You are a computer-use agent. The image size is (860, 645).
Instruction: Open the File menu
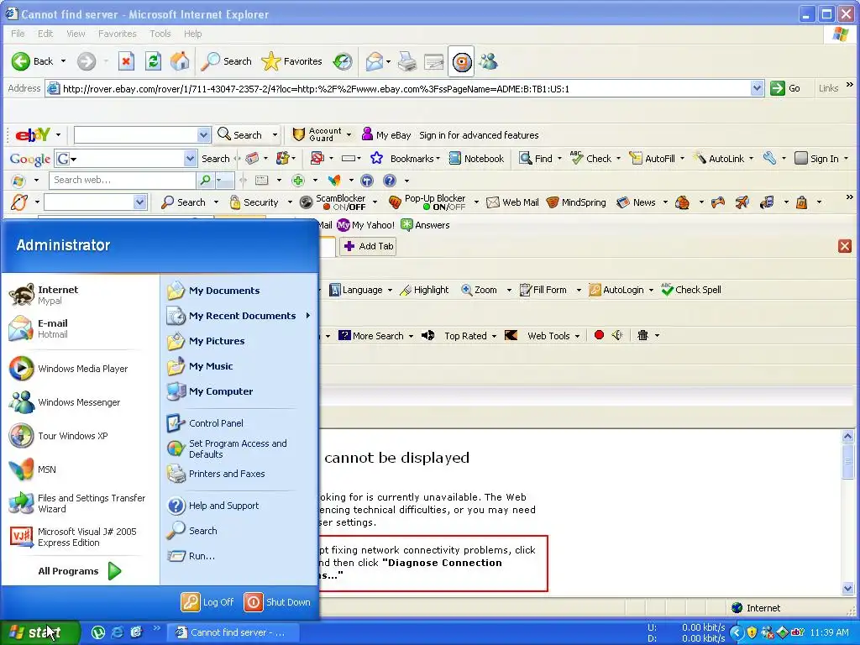tap(18, 34)
